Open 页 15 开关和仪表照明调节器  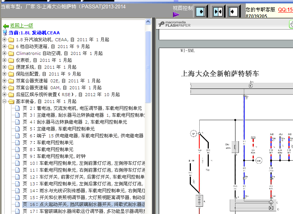pyautogui.click(x=83, y=197)
